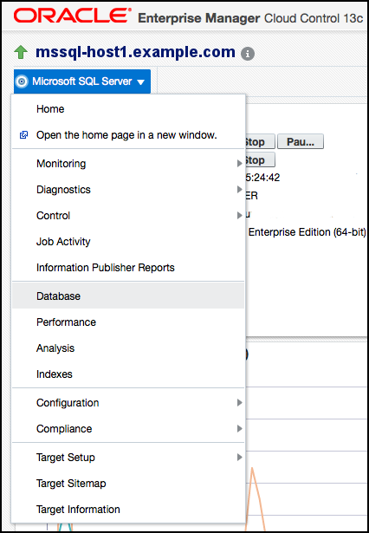Expand the Control submenu arrow
Screen dimensions: 369x533
click(x=240, y=216)
